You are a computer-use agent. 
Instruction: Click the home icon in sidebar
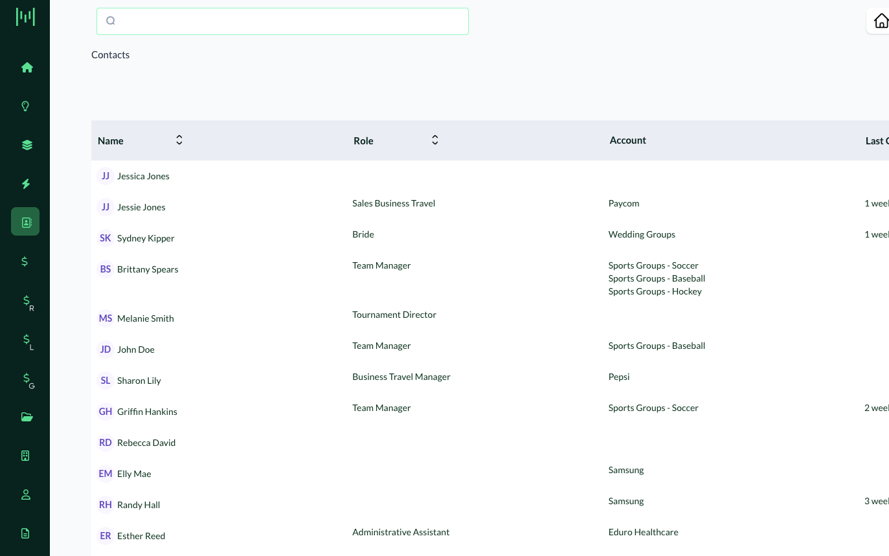(x=27, y=67)
